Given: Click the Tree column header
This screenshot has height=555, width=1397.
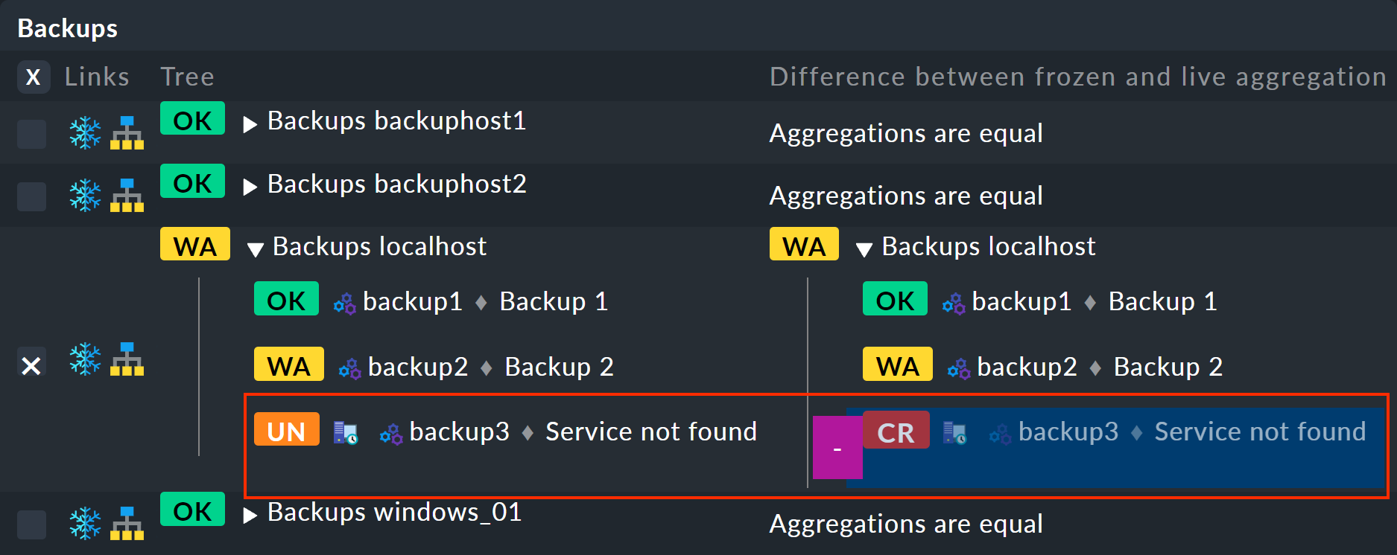Looking at the screenshot, I should 187,77.
